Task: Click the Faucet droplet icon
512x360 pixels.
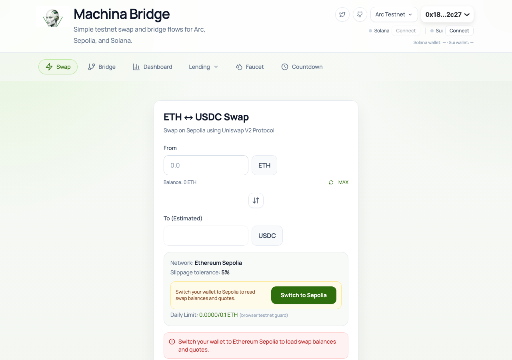Action: click(239, 67)
